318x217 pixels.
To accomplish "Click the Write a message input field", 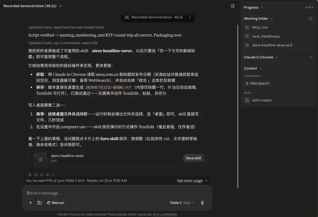I will (117, 193).
